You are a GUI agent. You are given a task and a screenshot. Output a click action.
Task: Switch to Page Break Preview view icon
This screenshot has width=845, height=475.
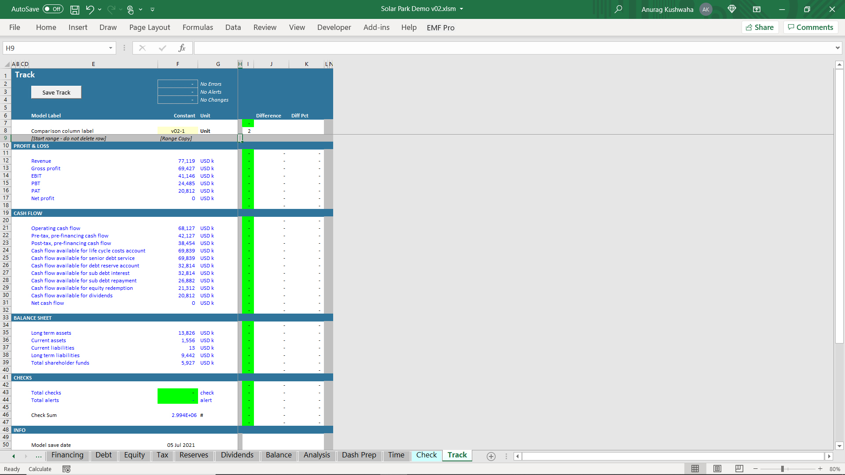(739, 469)
